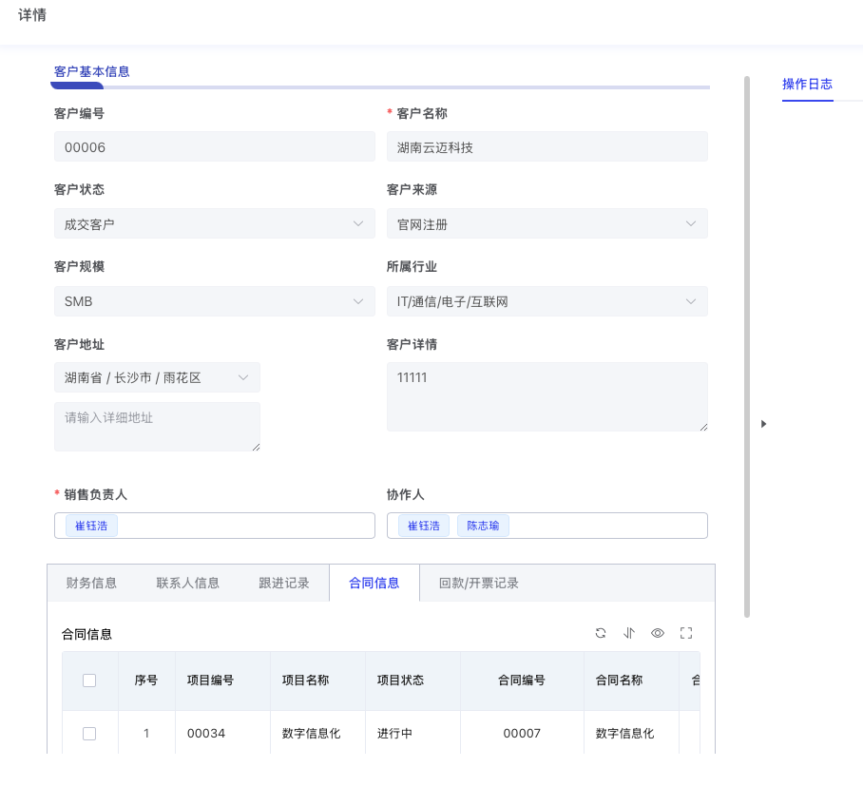Switch to the 财务信息 tab
This screenshot has width=863, height=786.
click(91, 583)
